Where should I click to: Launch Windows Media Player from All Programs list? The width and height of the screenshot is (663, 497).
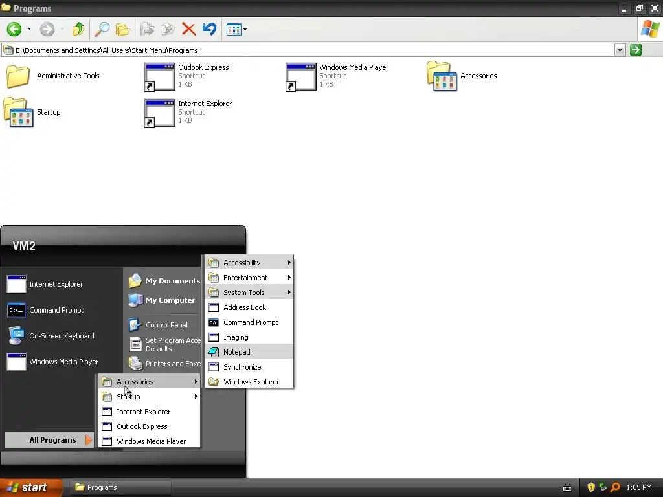tap(150, 441)
